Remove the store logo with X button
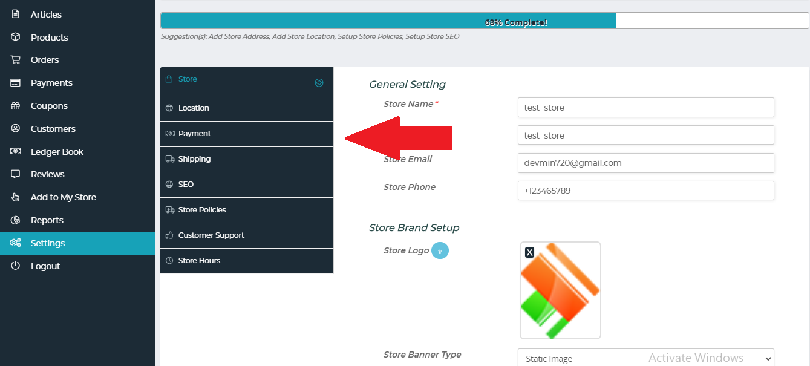810x366 pixels. pyautogui.click(x=529, y=252)
